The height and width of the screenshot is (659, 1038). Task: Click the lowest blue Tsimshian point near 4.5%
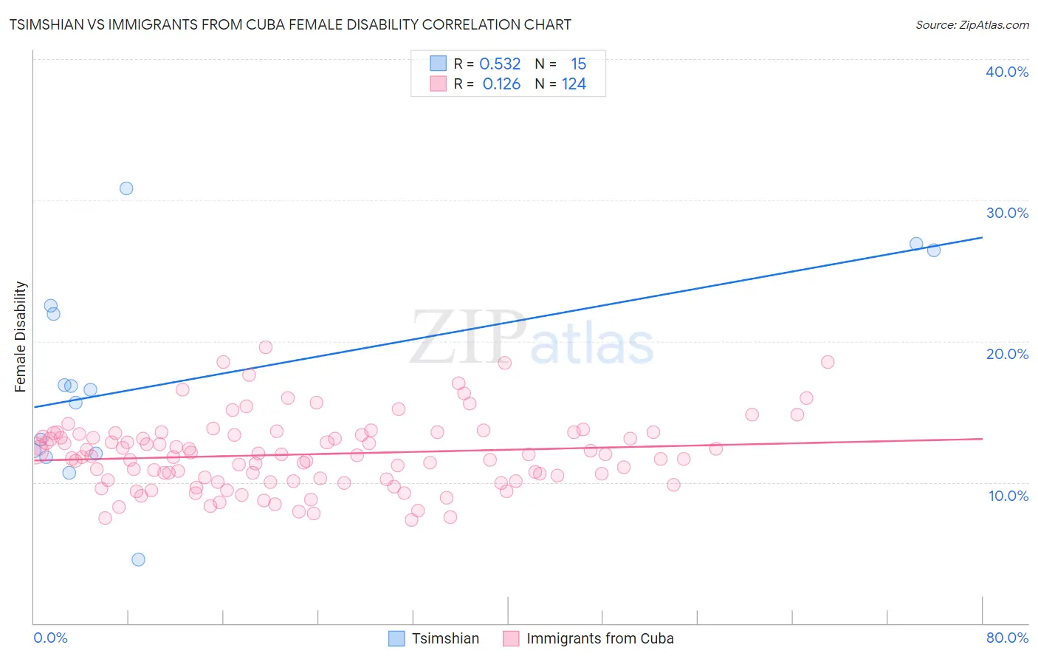(x=138, y=559)
